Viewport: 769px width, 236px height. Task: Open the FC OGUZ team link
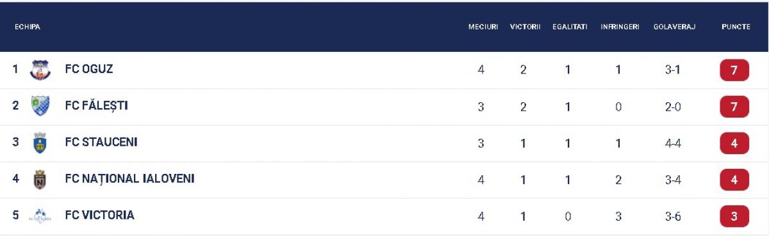(89, 69)
